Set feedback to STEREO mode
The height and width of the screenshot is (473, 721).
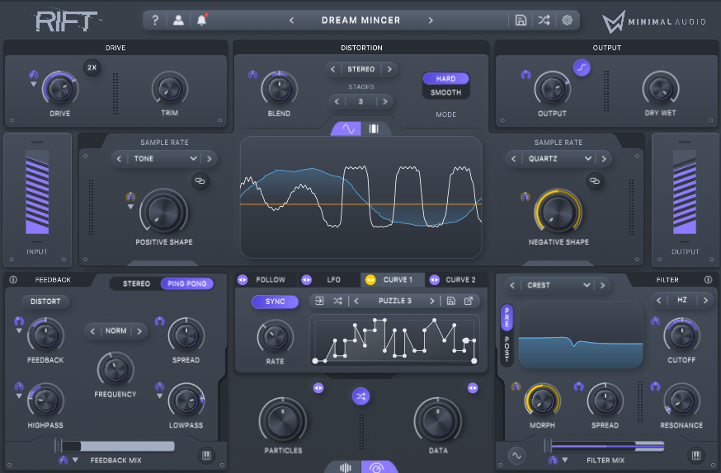click(136, 283)
